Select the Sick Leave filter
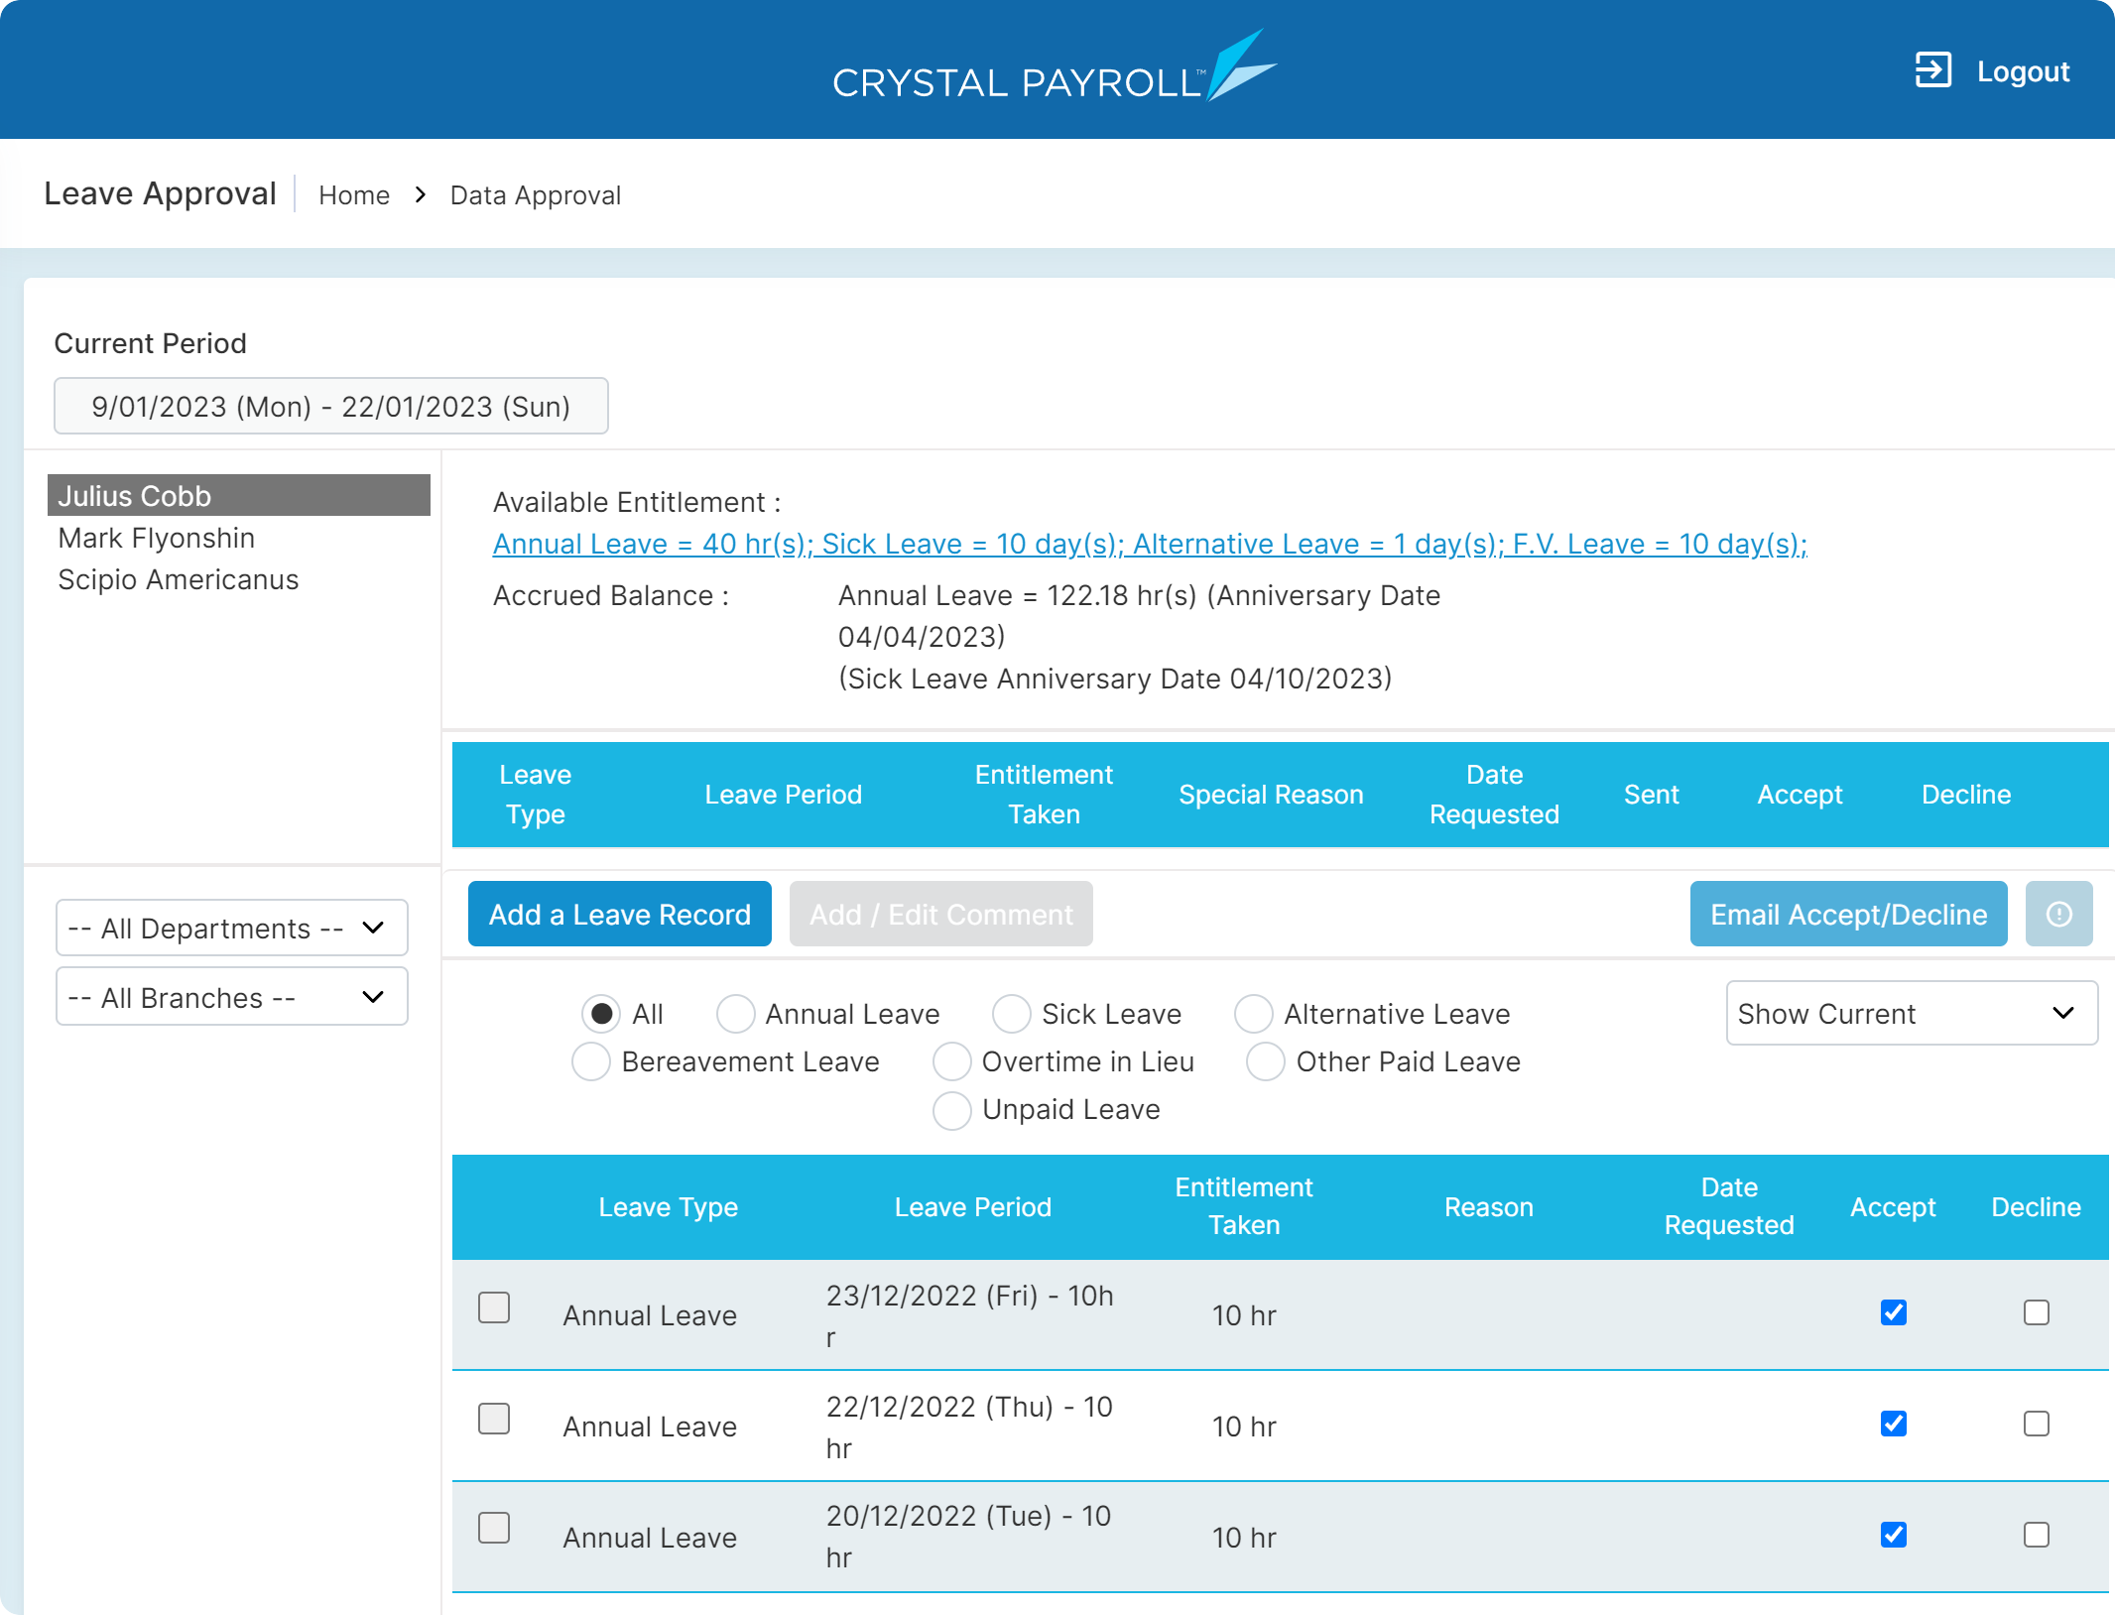The image size is (2115, 1615). click(x=1011, y=1014)
